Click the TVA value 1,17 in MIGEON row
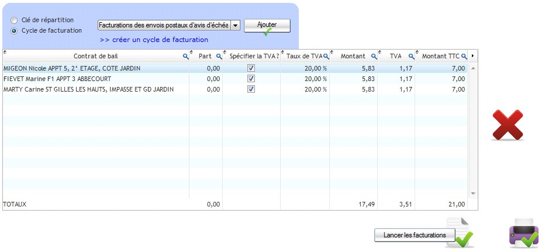This screenshot has height=252, width=545. (x=406, y=69)
